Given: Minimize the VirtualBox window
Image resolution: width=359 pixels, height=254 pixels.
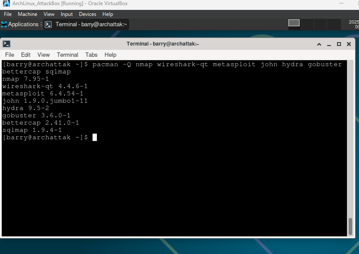Looking at the screenshot, I should point(341,3).
